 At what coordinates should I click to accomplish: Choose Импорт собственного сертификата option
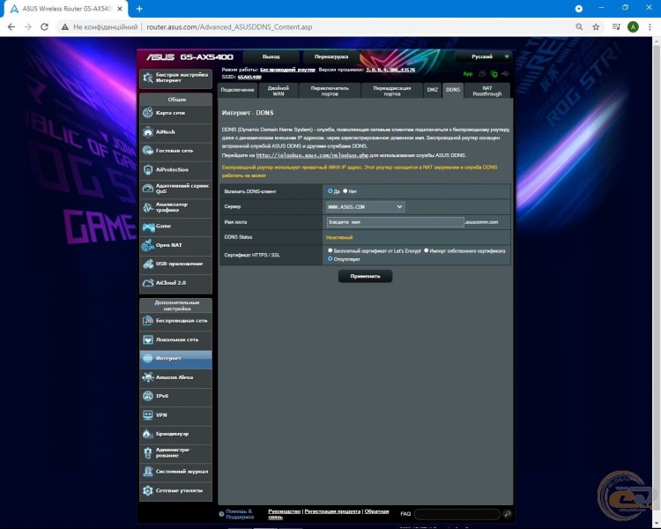[x=427, y=250]
